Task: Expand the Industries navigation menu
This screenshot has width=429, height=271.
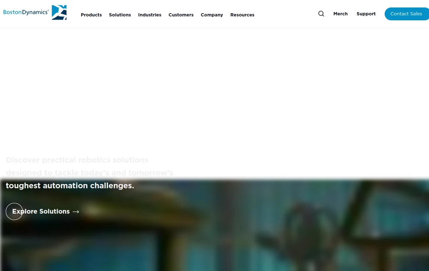Action: point(150,15)
